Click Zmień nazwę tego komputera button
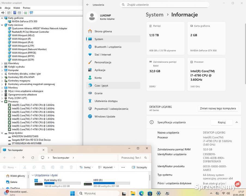Screen dimensions: 246x196 (x=218, y=108)
